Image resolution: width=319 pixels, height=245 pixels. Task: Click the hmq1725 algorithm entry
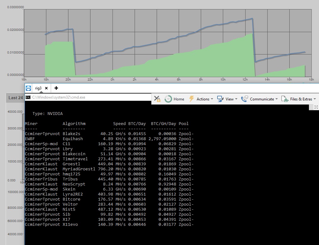point(72,174)
